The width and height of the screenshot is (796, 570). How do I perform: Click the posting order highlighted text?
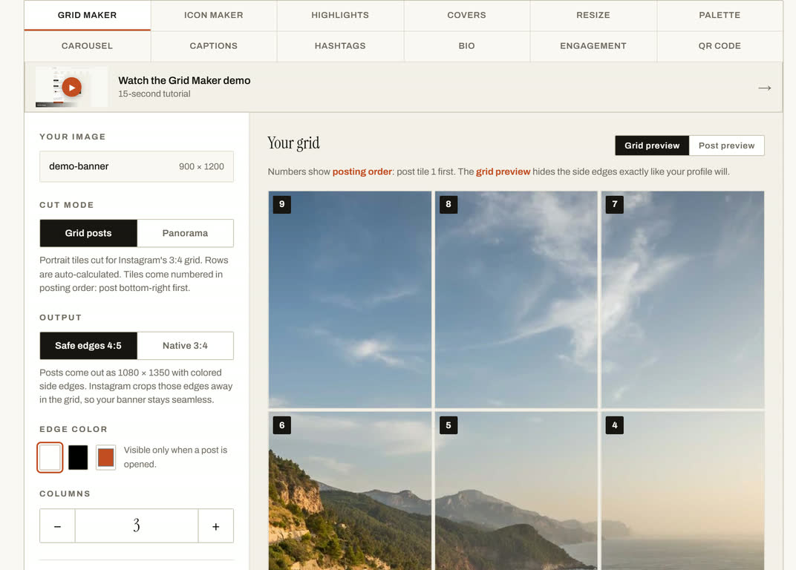pos(362,171)
